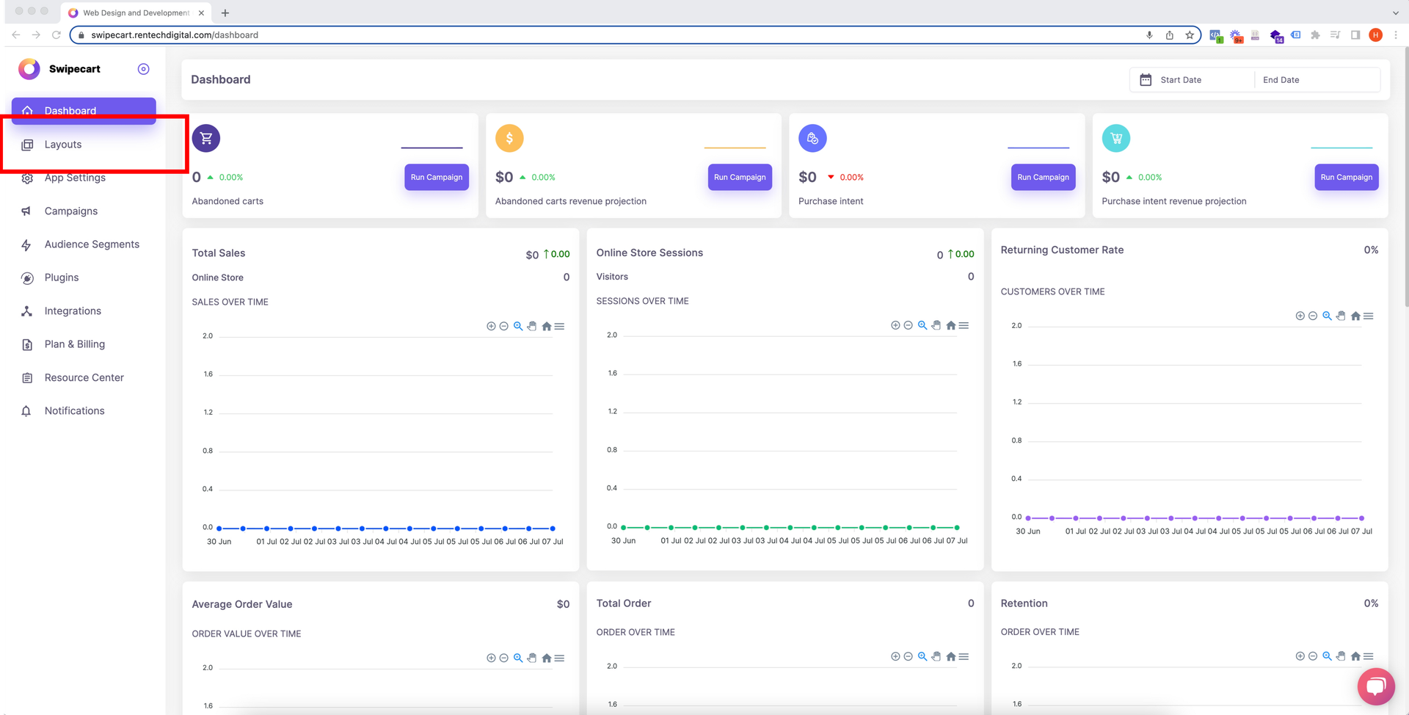Bookmark page with the star icon
Viewport: 1409px width, 715px height.
point(1190,35)
